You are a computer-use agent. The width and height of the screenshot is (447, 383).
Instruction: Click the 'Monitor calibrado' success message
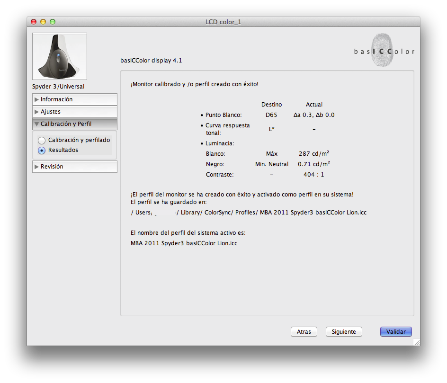pos(195,84)
